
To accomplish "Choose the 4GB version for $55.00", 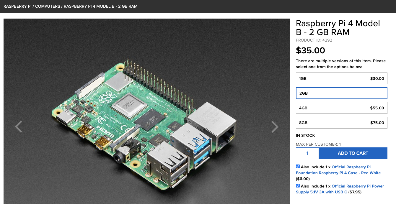I will [341, 108].
